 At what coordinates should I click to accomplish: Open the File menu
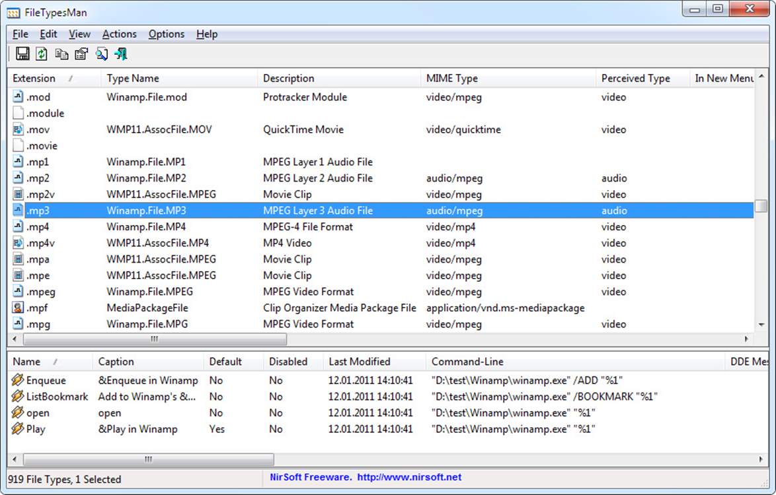[20, 34]
